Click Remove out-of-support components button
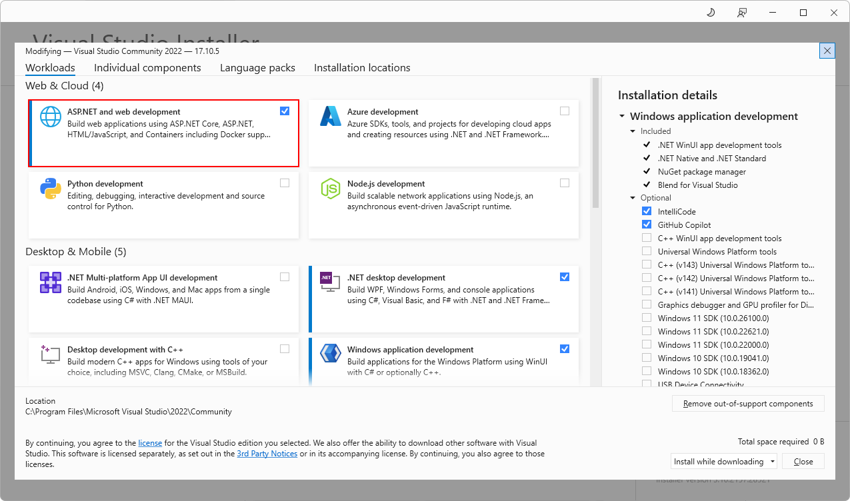Viewport: 850px width, 501px height. 748,404
